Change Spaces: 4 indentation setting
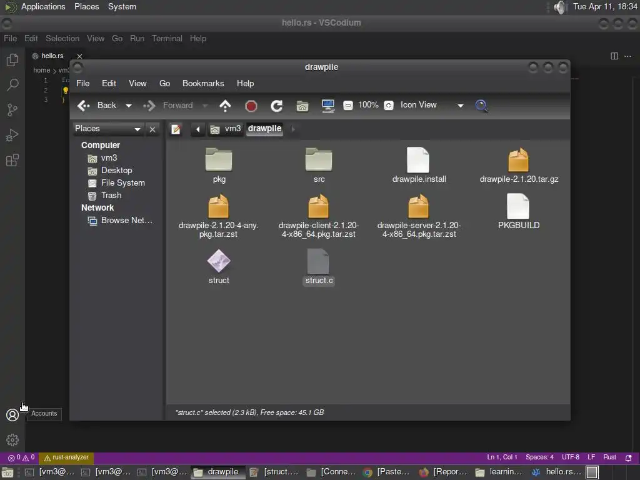The height and width of the screenshot is (480, 640). pyautogui.click(x=539, y=457)
